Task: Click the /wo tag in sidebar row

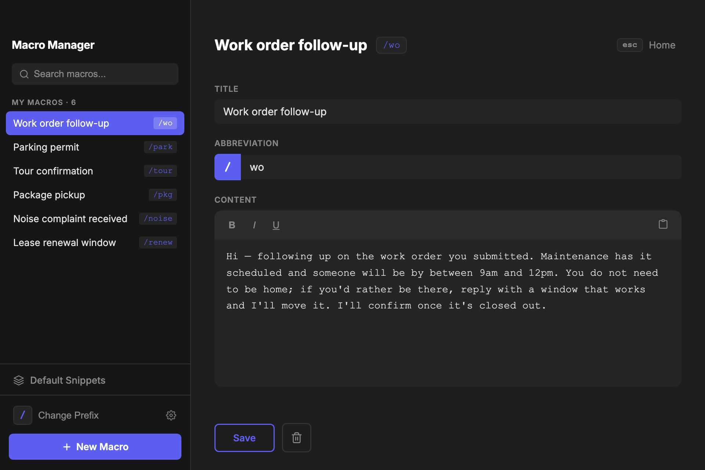Action: (x=165, y=123)
